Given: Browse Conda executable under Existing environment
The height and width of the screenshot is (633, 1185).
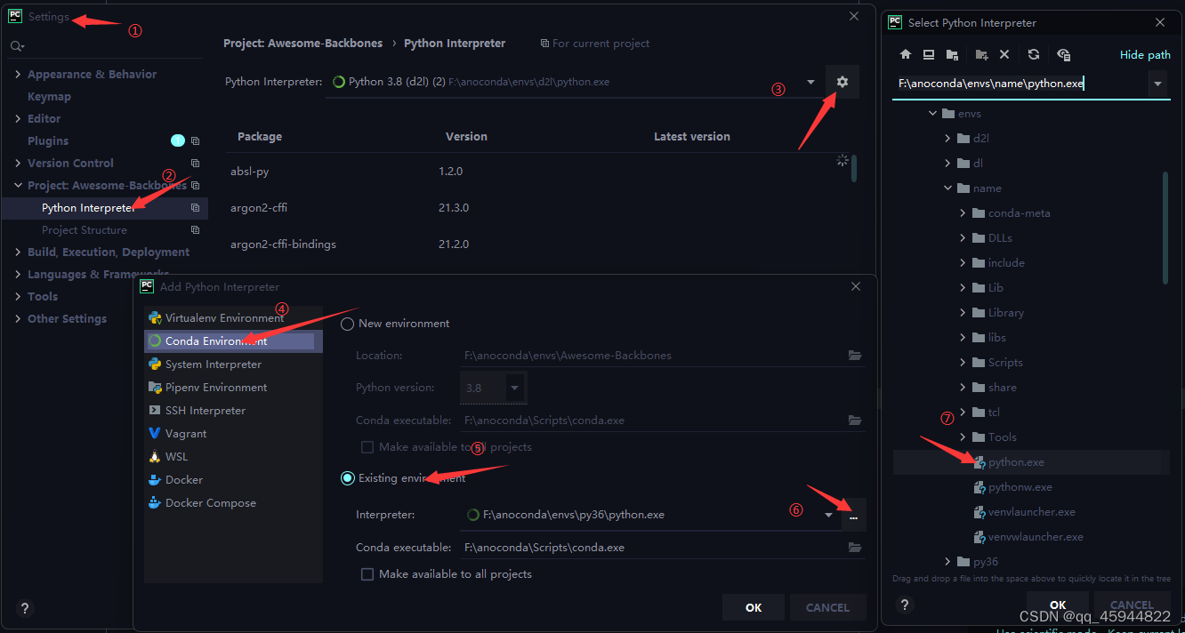Looking at the screenshot, I should (855, 548).
